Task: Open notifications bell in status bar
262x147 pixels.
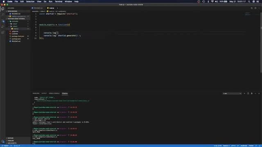Action: 260,146
